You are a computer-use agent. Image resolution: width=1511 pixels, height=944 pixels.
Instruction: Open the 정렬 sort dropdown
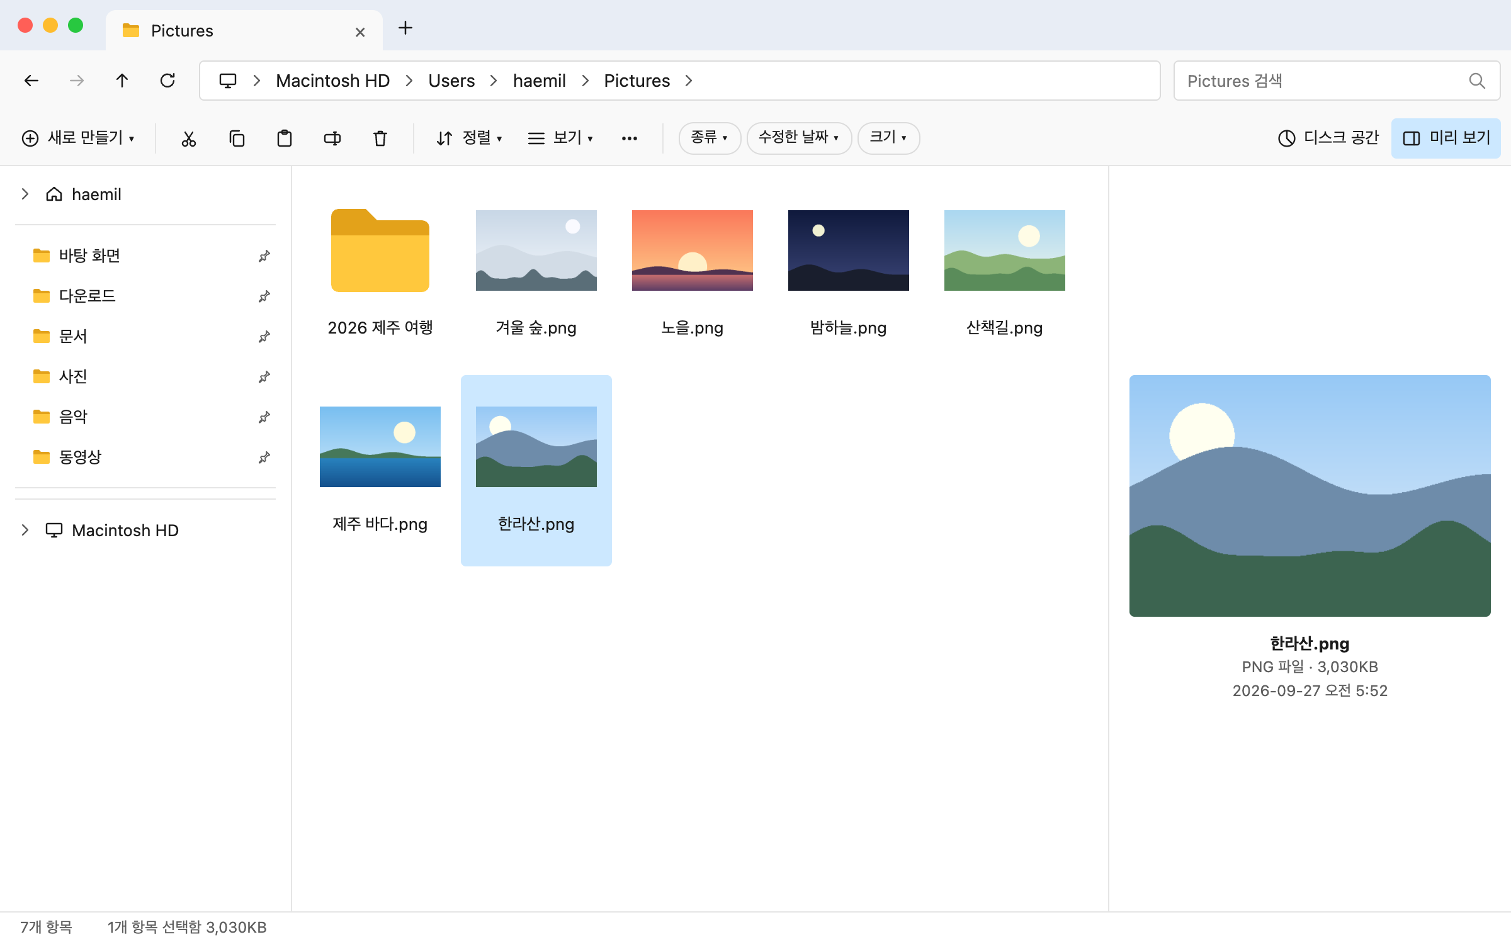[469, 138]
